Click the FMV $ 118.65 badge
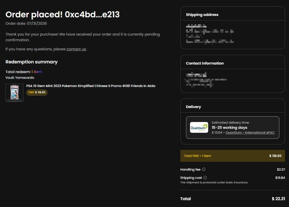 (x=37, y=92)
